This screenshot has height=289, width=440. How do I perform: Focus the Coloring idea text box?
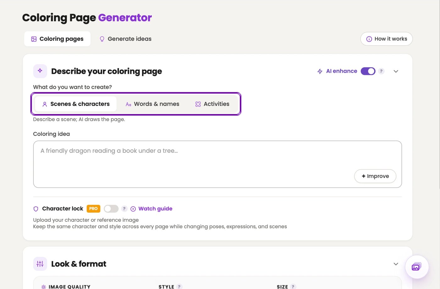coord(217,164)
